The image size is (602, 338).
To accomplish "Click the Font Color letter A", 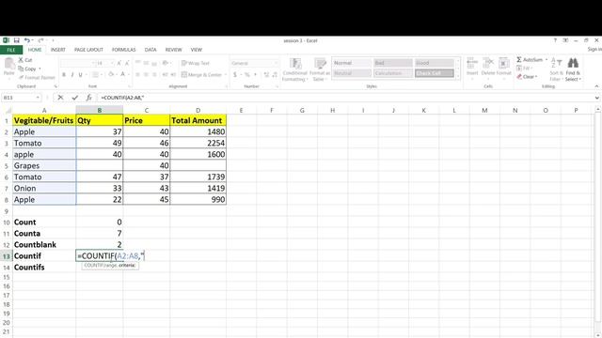I will (123, 75).
